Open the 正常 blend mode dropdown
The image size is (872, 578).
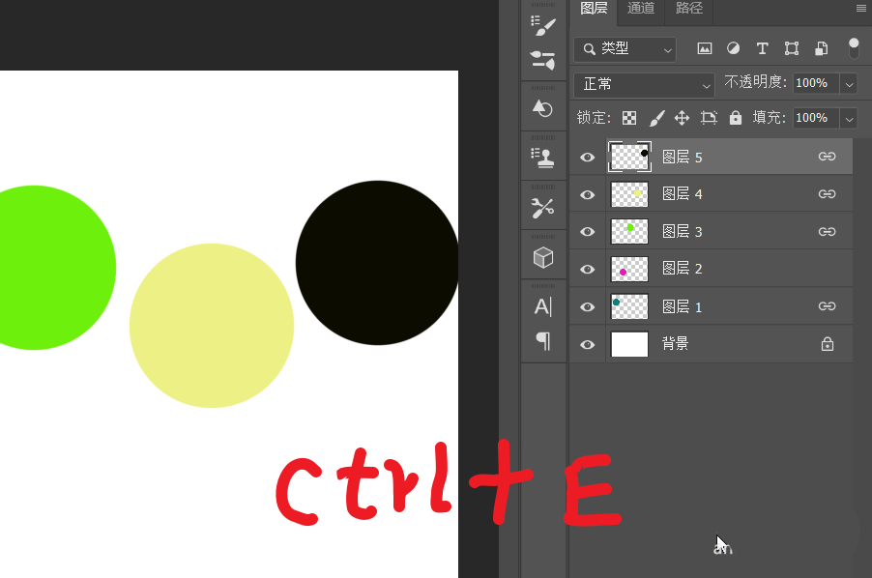(x=643, y=84)
